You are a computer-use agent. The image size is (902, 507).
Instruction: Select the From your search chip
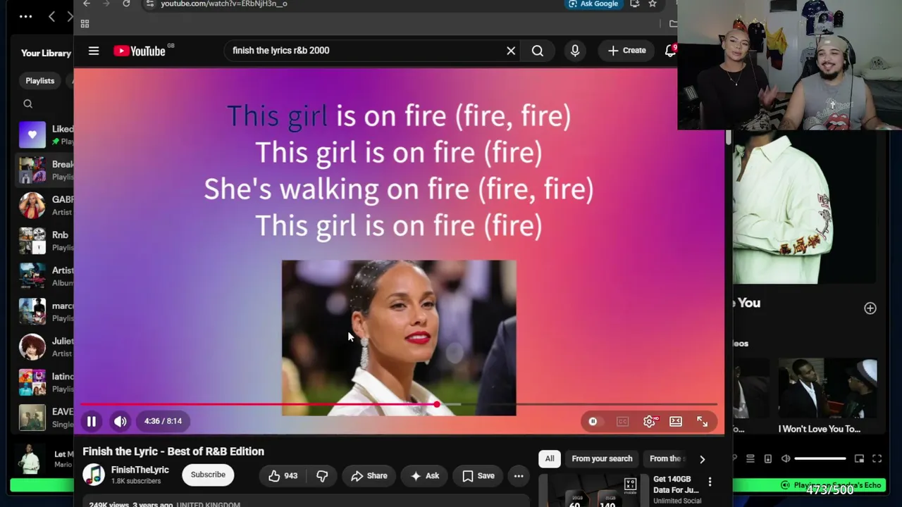click(x=603, y=458)
